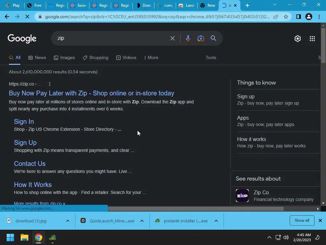The height and width of the screenshot is (245, 326).
Task: Focus the Google search input field
Action: pos(112,38)
